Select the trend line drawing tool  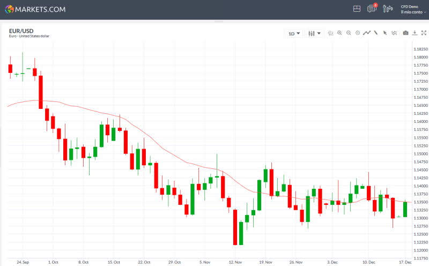tap(376, 33)
